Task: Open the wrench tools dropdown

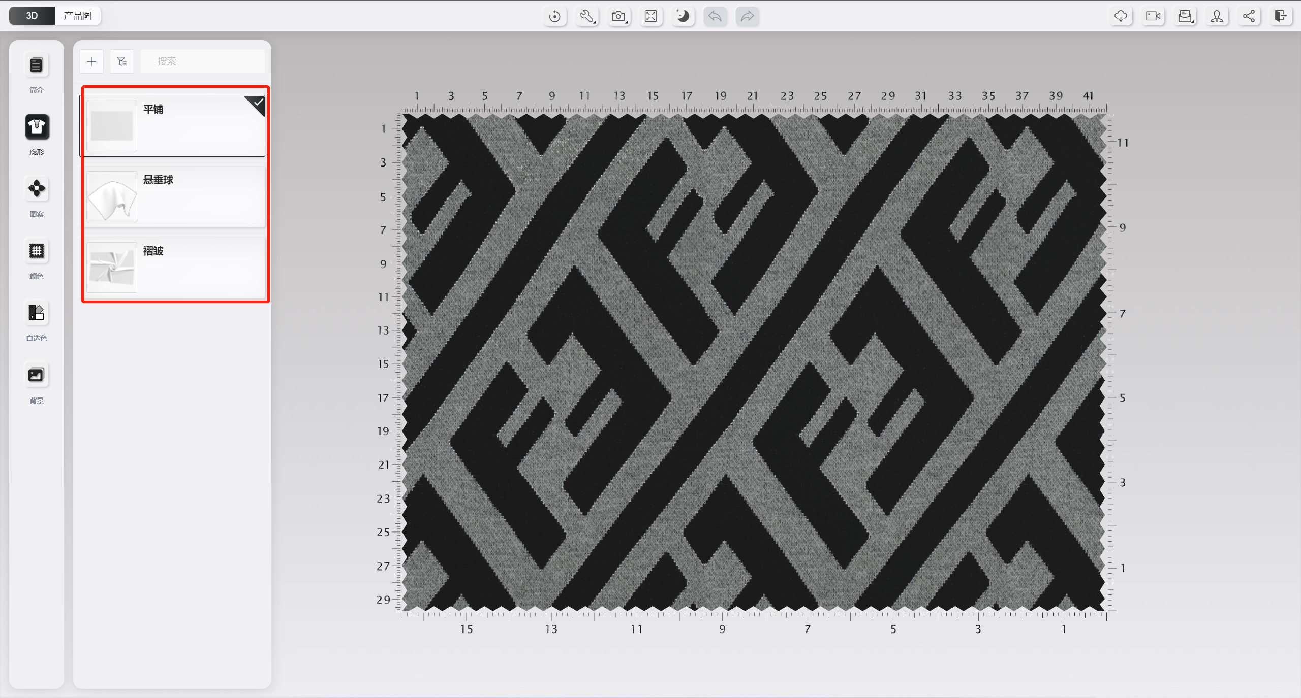Action: pyautogui.click(x=587, y=16)
